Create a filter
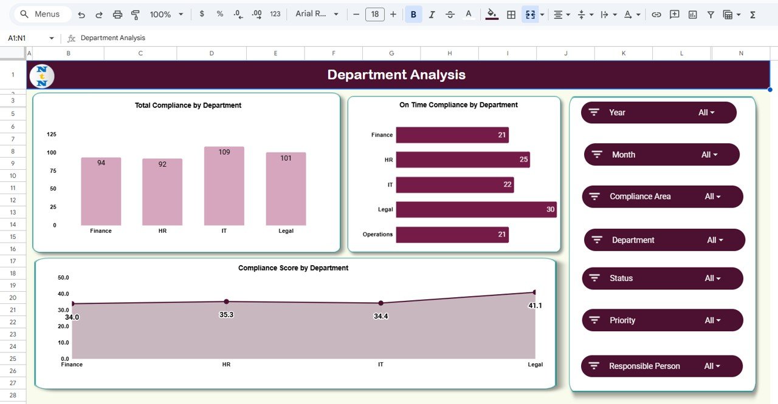The width and height of the screenshot is (778, 404). [x=711, y=14]
